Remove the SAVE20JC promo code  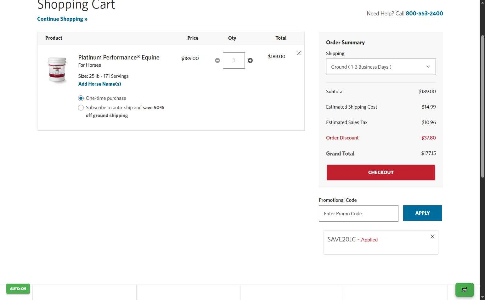pos(432,236)
